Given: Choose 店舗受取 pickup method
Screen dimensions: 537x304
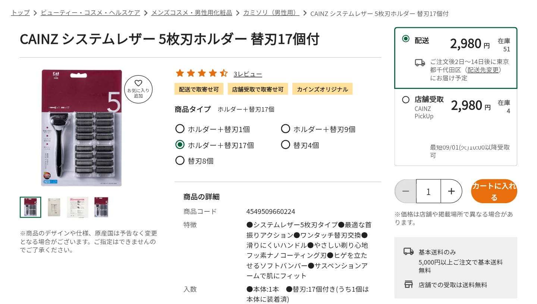Looking at the screenshot, I should tap(406, 100).
